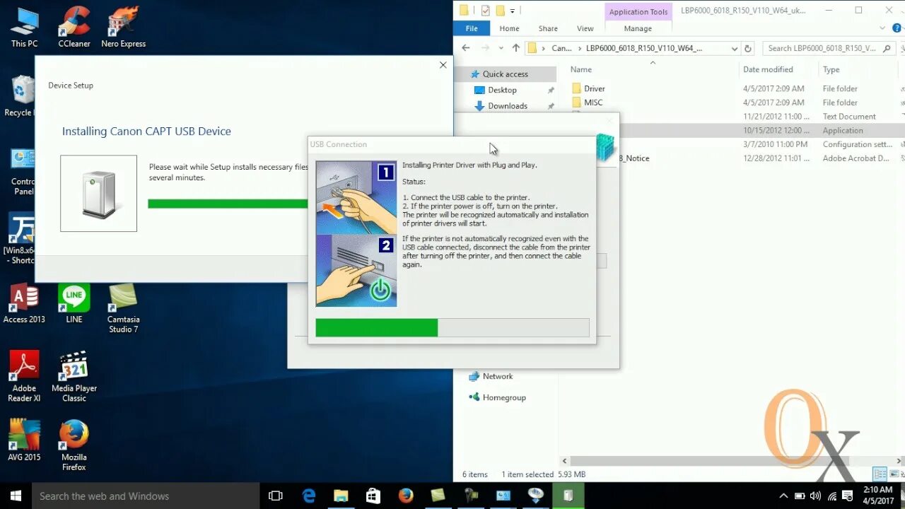Viewport: 905px width, 509px height.
Task: Click the 'Adobe Acrobat D...' type cell
Action: tap(856, 158)
